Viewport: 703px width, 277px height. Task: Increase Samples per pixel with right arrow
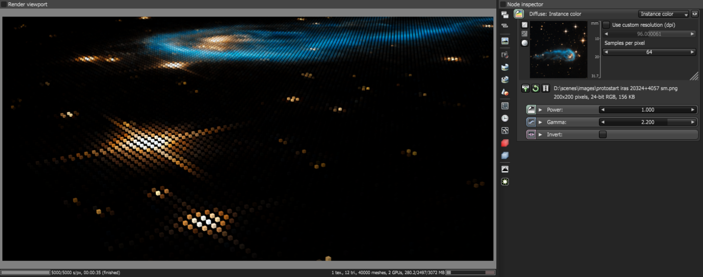[692, 52]
